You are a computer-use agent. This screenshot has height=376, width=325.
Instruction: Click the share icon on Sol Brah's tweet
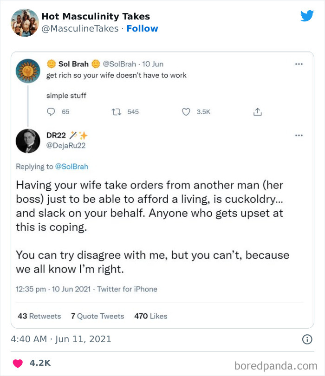257,112
